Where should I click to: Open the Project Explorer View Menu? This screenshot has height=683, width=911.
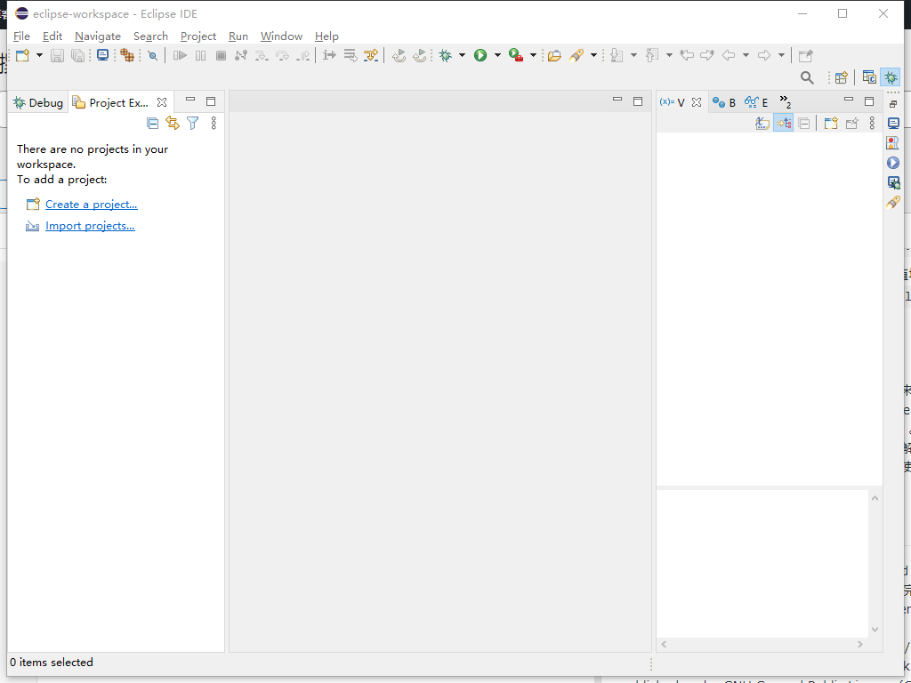(214, 123)
